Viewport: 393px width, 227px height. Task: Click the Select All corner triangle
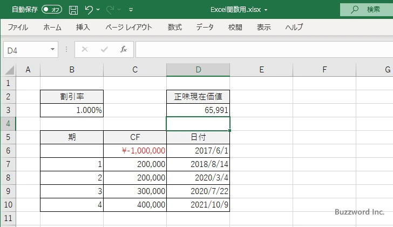[9, 70]
